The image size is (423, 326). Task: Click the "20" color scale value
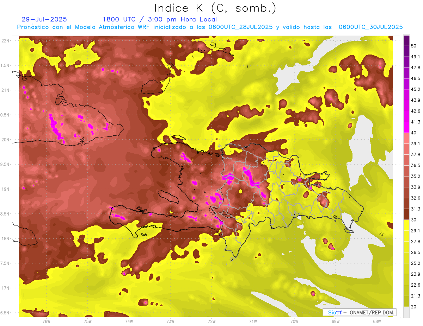(414, 307)
